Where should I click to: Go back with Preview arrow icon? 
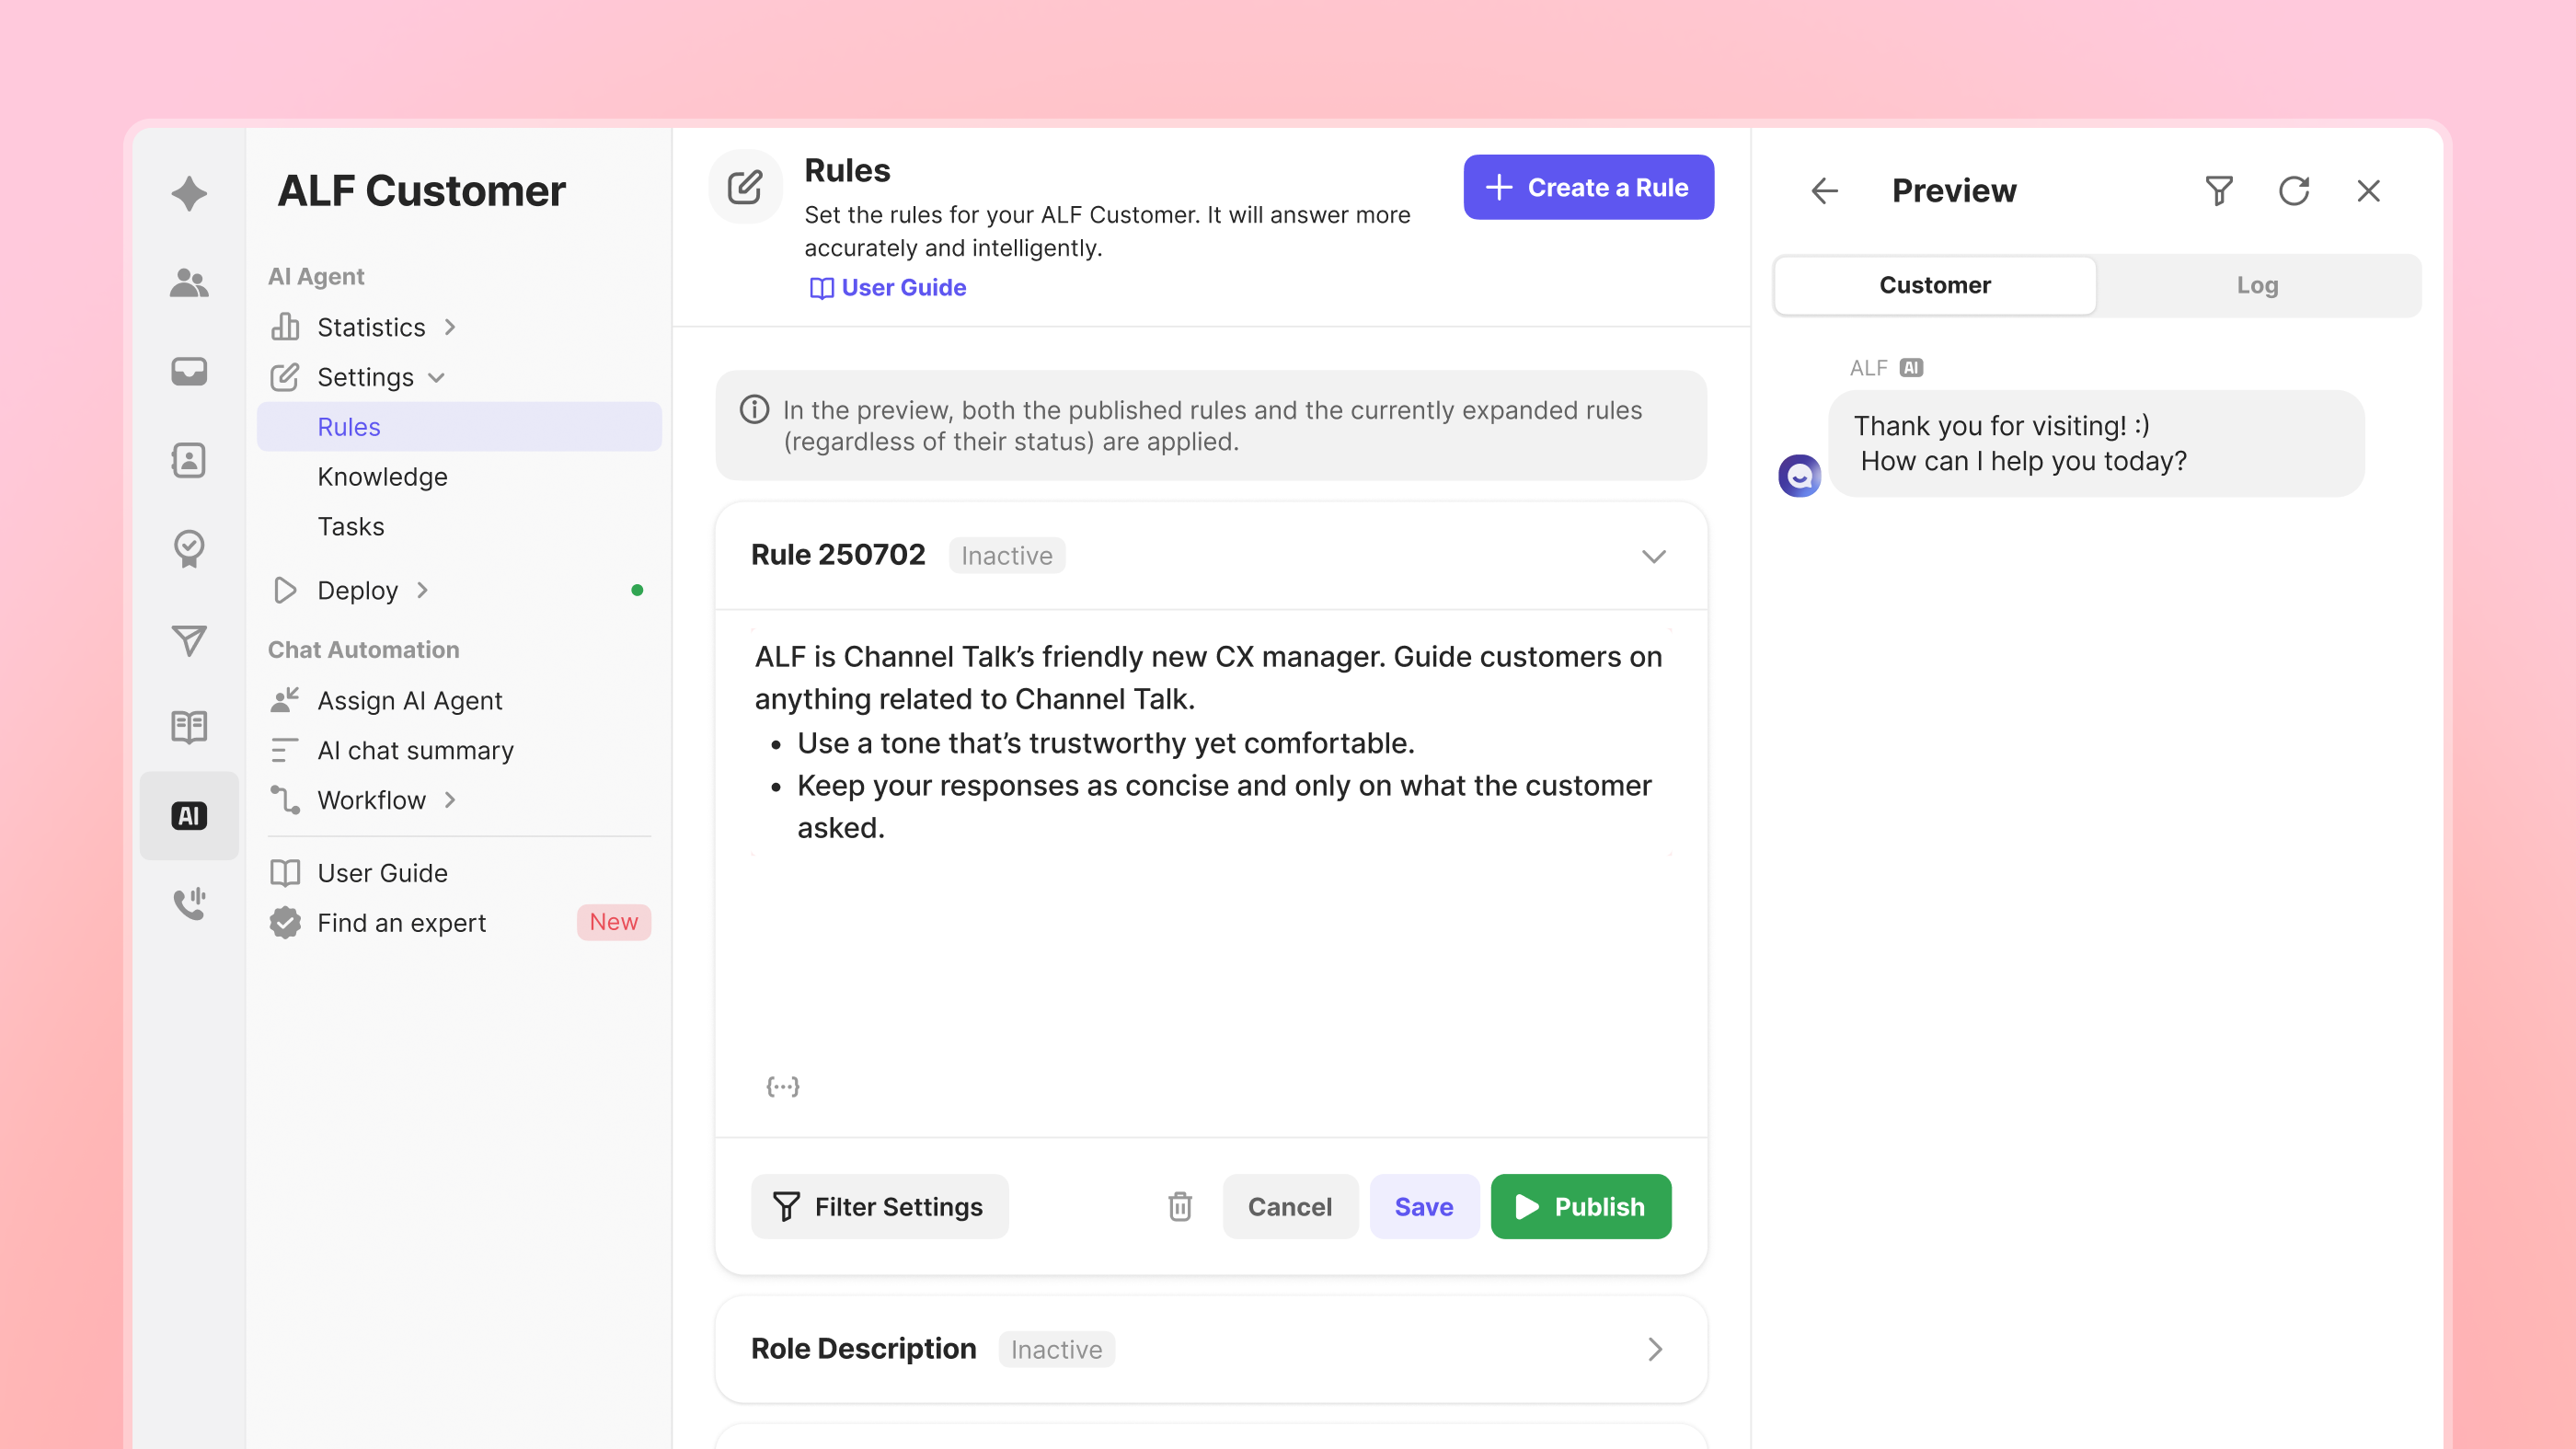click(1825, 190)
